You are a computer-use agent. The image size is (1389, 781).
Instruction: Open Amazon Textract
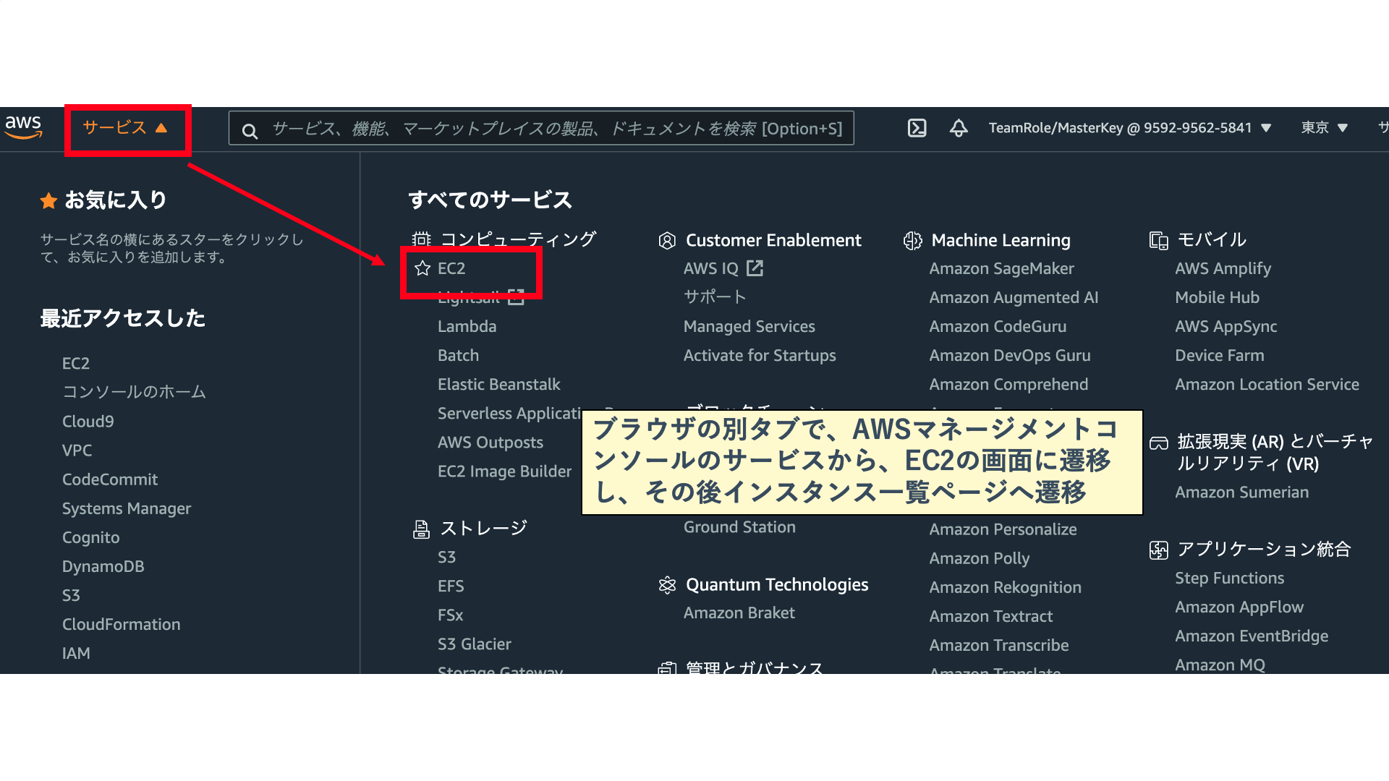coord(990,616)
